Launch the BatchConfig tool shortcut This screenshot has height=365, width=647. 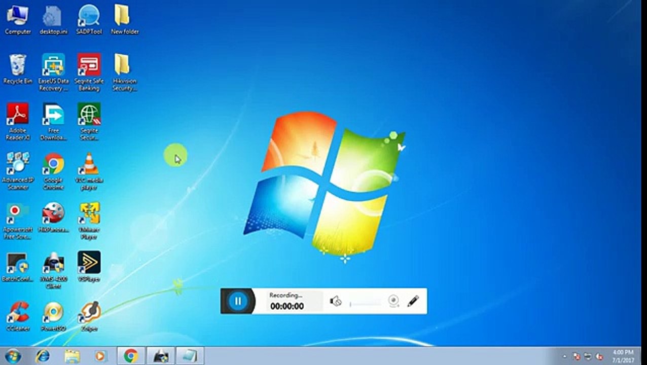pos(18,267)
